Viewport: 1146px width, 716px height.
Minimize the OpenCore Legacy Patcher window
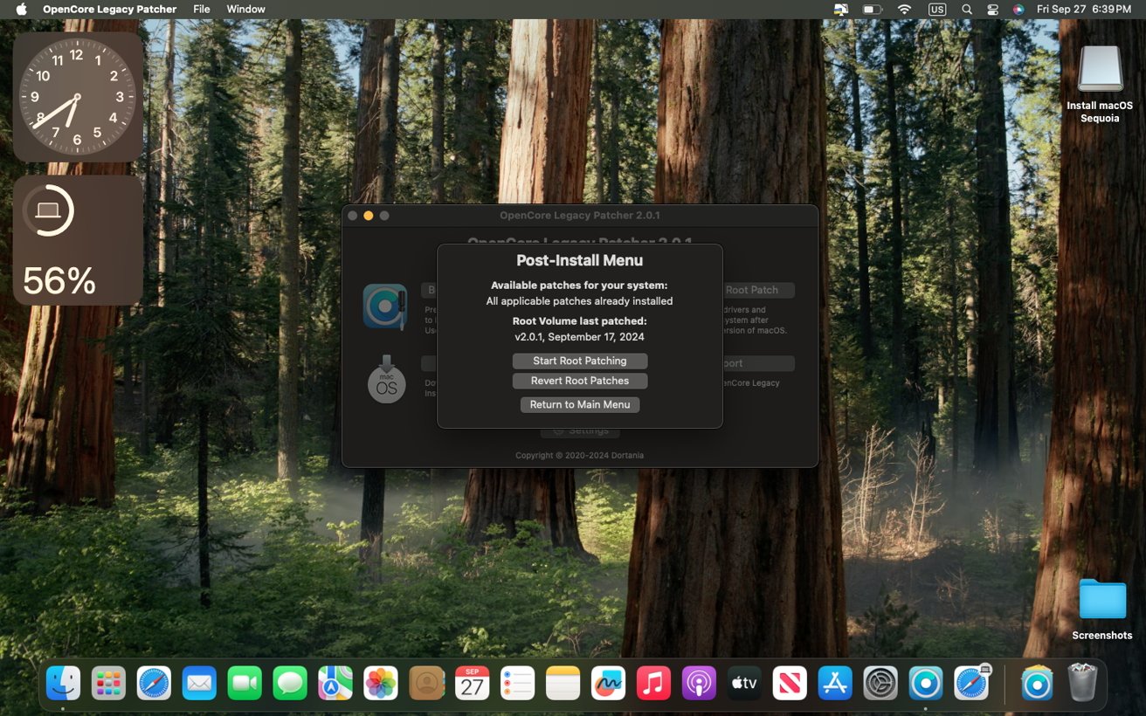[x=369, y=216]
